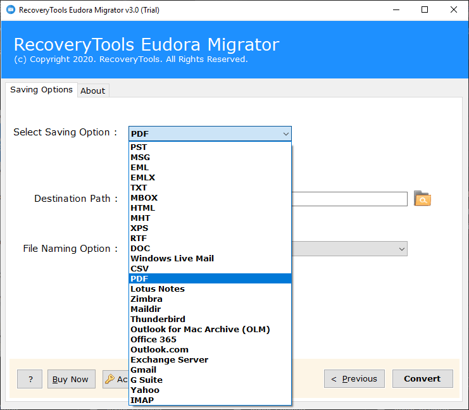The height and width of the screenshot is (410, 469).
Task: Expand the File Naming Option dropdown
Action: [401, 249]
